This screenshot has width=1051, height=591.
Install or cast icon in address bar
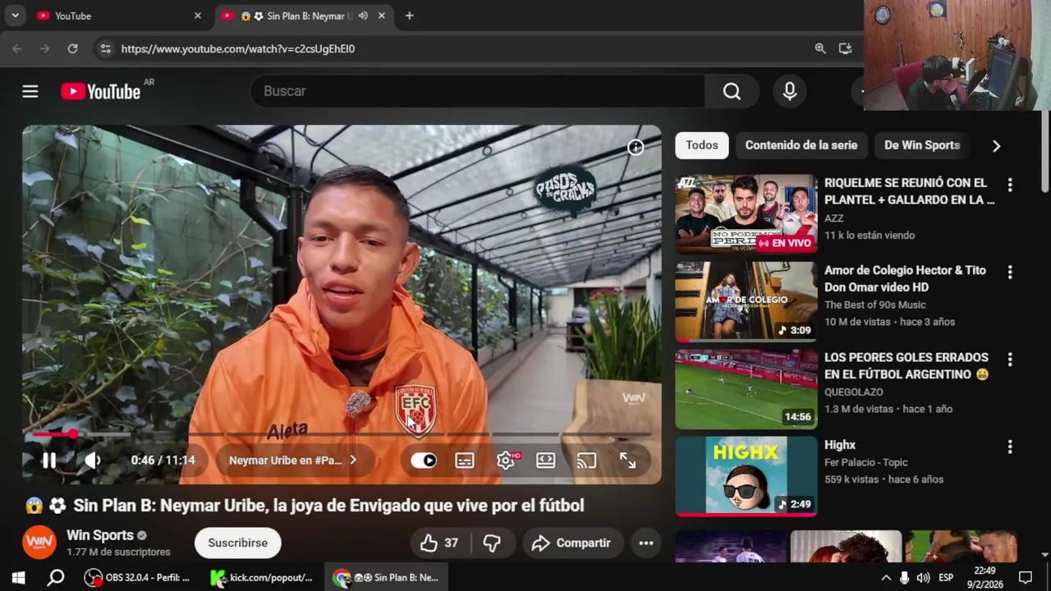[845, 48]
